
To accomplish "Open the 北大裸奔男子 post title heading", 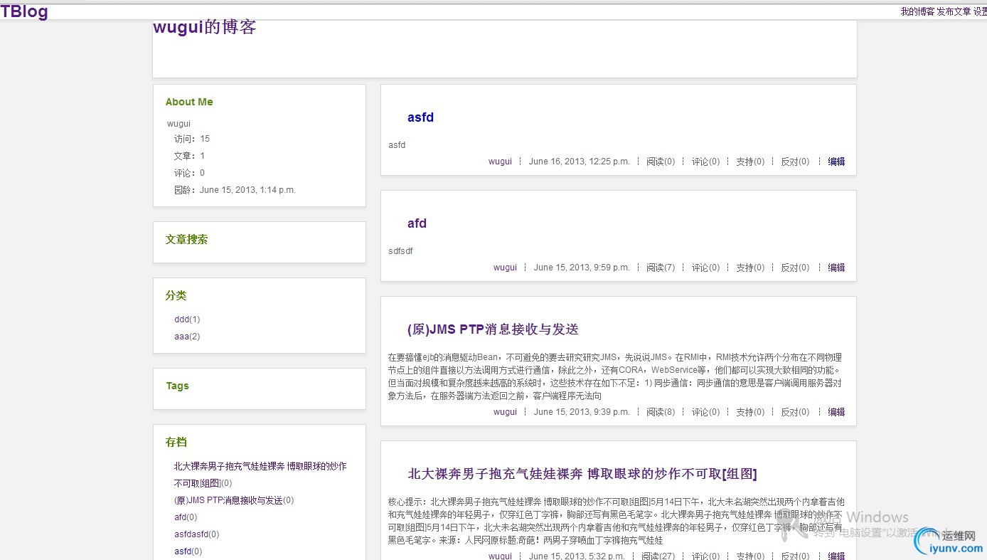I will 582,474.
